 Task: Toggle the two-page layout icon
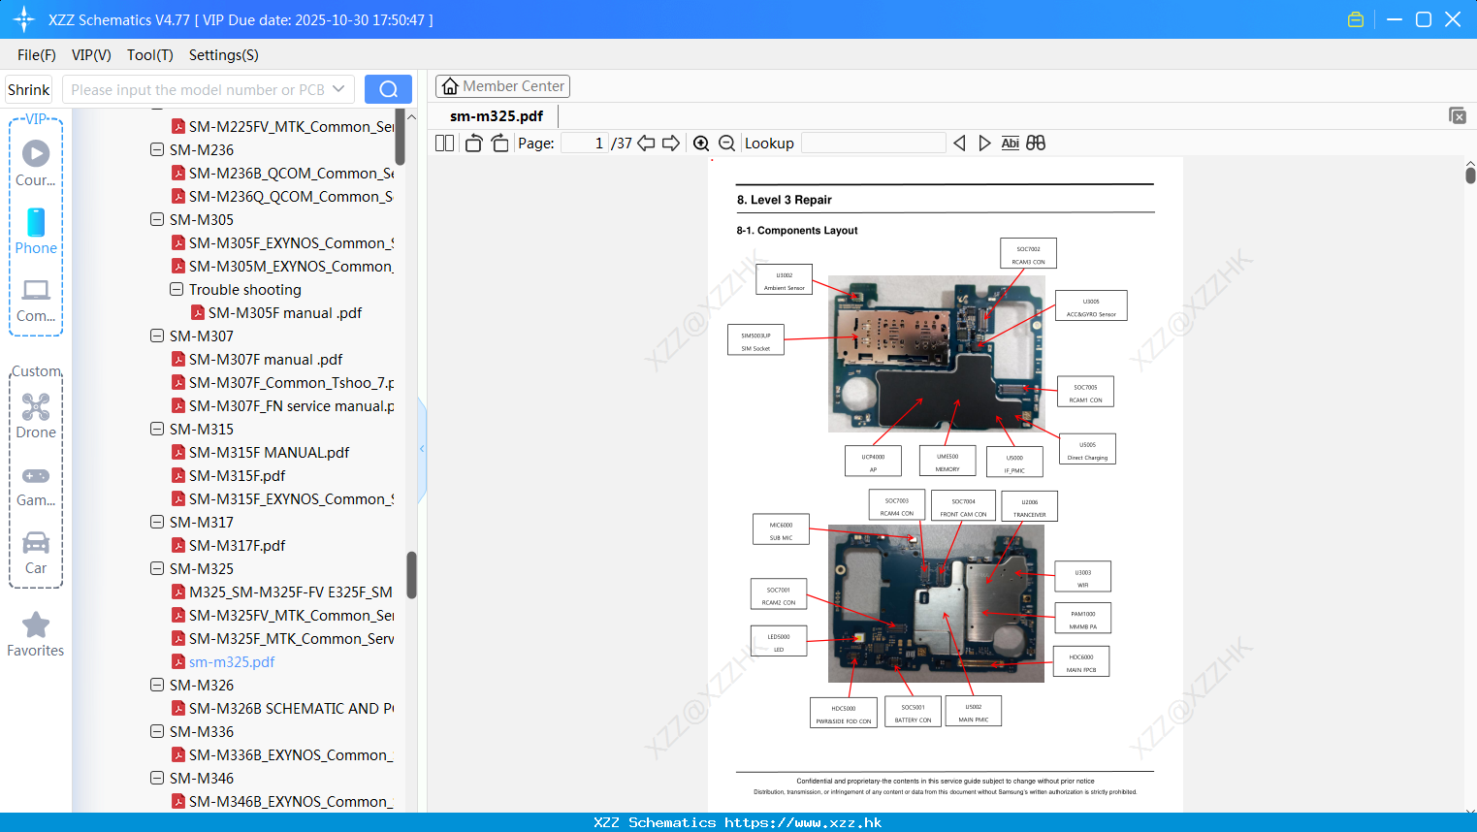(445, 144)
